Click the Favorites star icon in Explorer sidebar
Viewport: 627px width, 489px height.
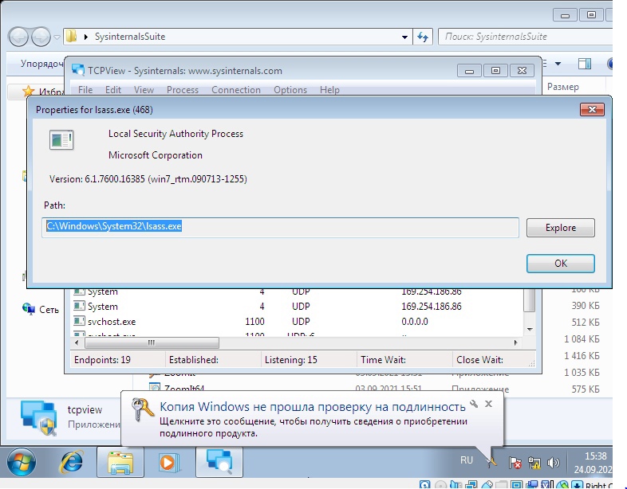click(28, 91)
